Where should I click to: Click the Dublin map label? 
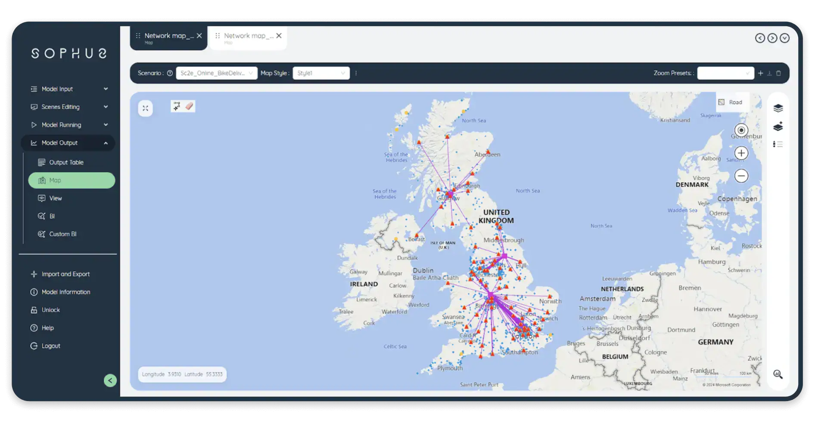[x=423, y=271]
